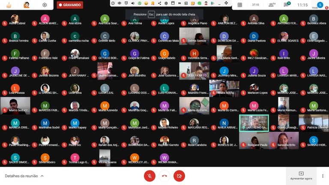Click the thumbs-up reaction icon

pos(9,5)
